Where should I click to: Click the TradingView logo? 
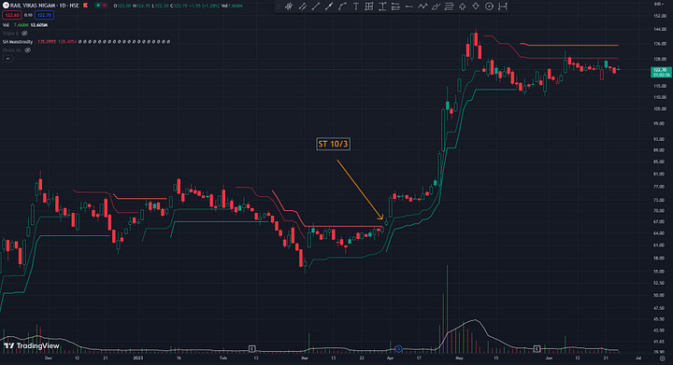(32, 345)
